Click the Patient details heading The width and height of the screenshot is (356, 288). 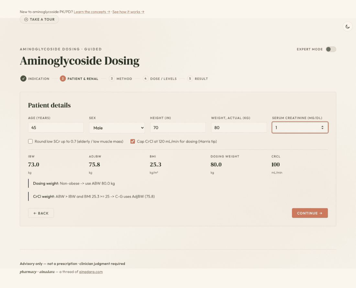tap(49, 105)
